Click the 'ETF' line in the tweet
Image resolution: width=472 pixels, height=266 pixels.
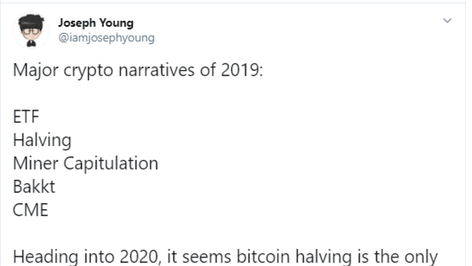[26, 116]
